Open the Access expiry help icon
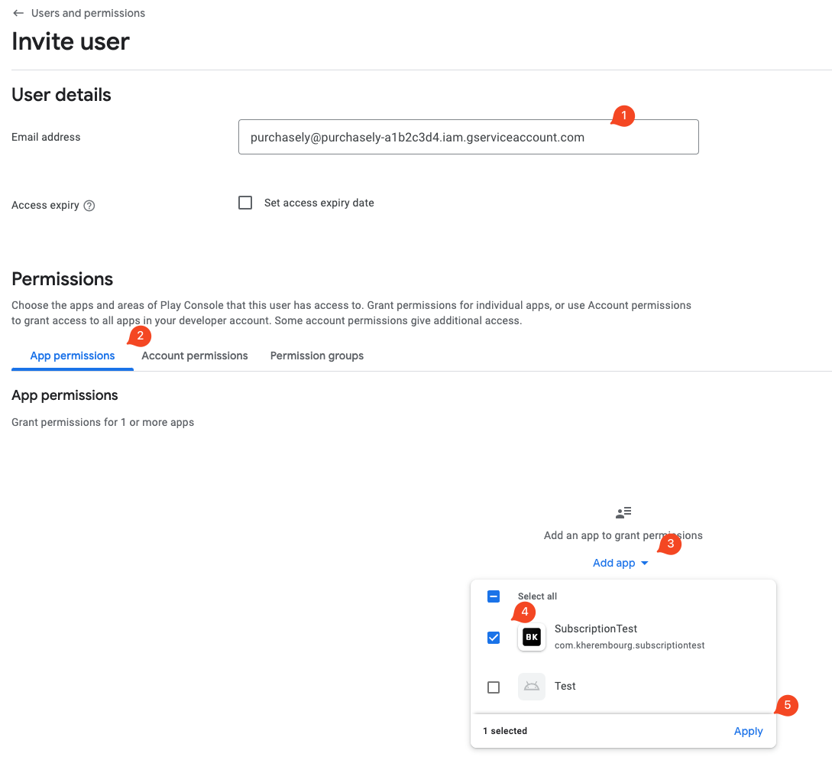This screenshot has width=832, height=770. pyautogui.click(x=89, y=206)
